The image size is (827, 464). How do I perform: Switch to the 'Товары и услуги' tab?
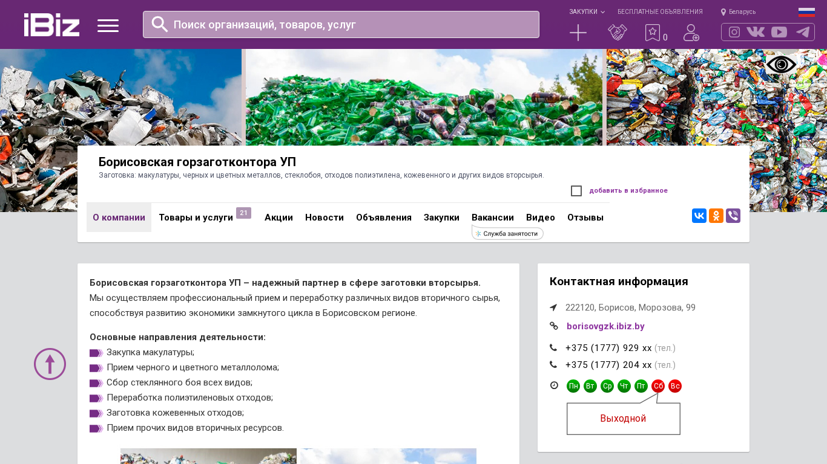point(196,217)
